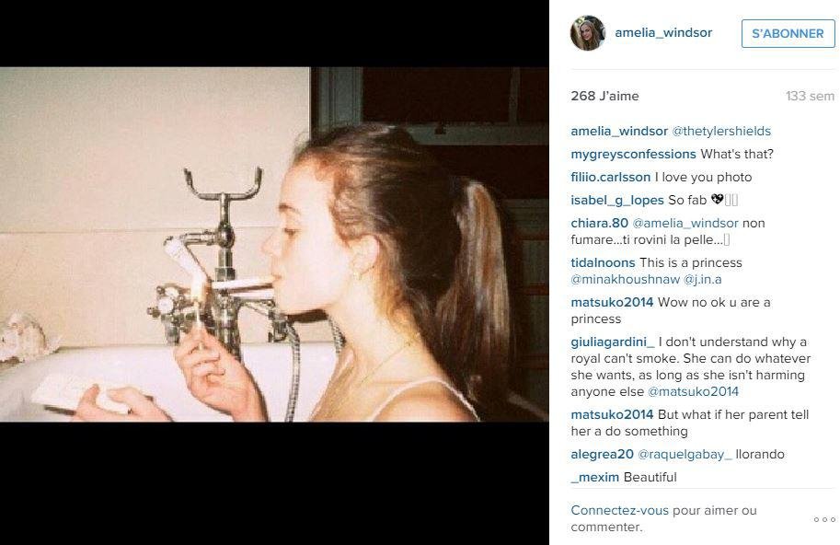Visit tidalnoons profile link
The image size is (840, 545).
click(603, 263)
